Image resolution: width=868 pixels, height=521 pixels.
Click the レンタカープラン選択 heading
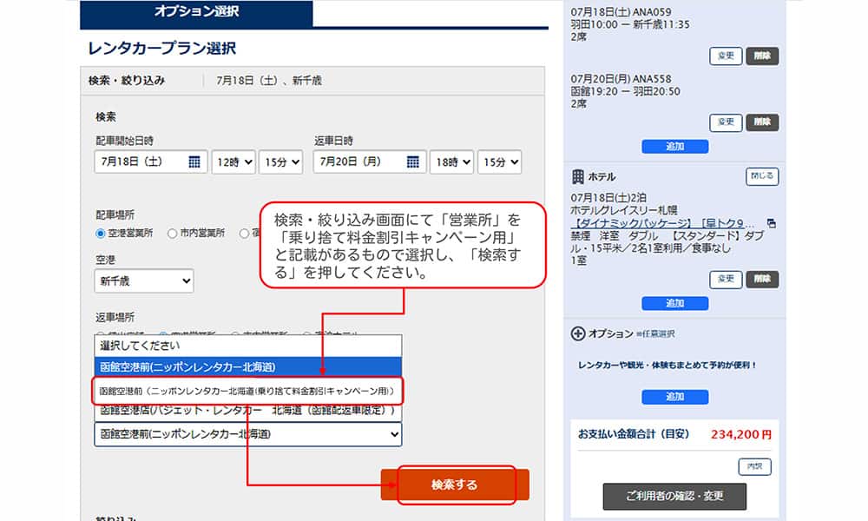click(x=161, y=48)
